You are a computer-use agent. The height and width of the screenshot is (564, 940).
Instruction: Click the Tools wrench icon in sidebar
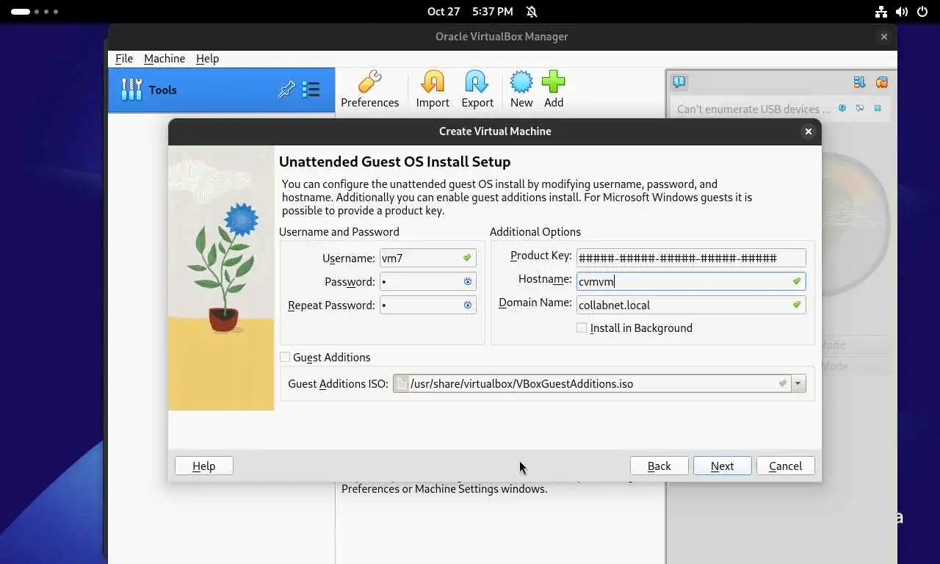click(x=131, y=90)
